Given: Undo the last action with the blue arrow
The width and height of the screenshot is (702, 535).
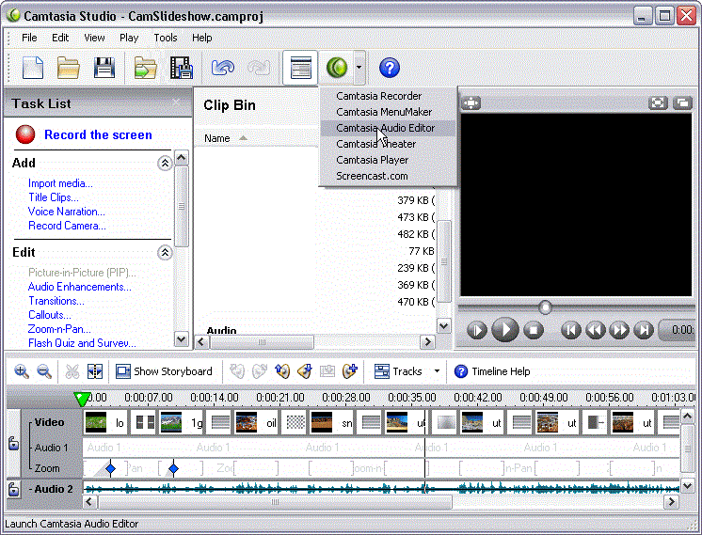Looking at the screenshot, I should [222, 68].
